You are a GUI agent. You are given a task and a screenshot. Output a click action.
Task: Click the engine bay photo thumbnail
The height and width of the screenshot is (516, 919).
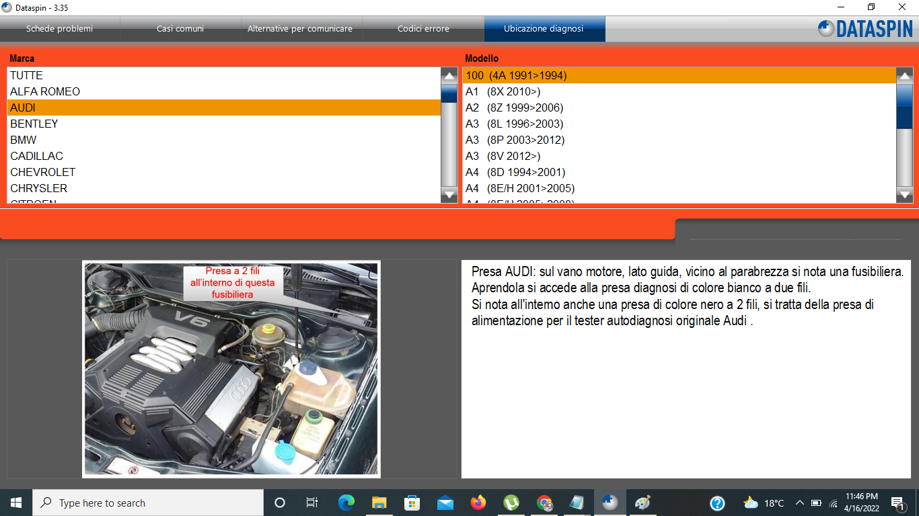[x=231, y=369]
